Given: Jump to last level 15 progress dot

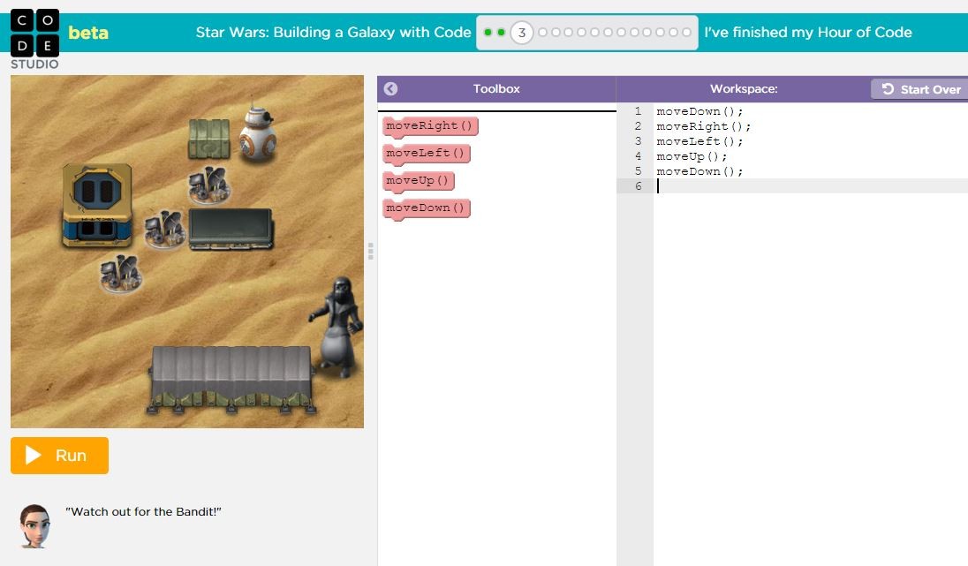Looking at the screenshot, I should (x=686, y=32).
